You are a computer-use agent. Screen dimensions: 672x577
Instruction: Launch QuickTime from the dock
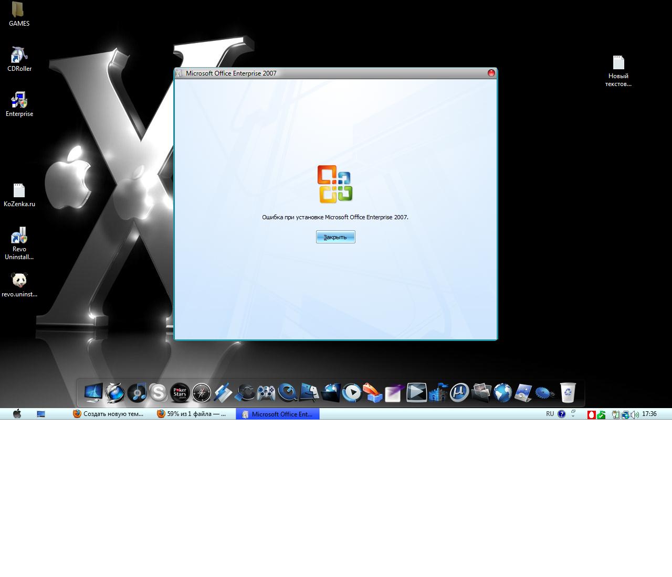click(x=288, y=392)
